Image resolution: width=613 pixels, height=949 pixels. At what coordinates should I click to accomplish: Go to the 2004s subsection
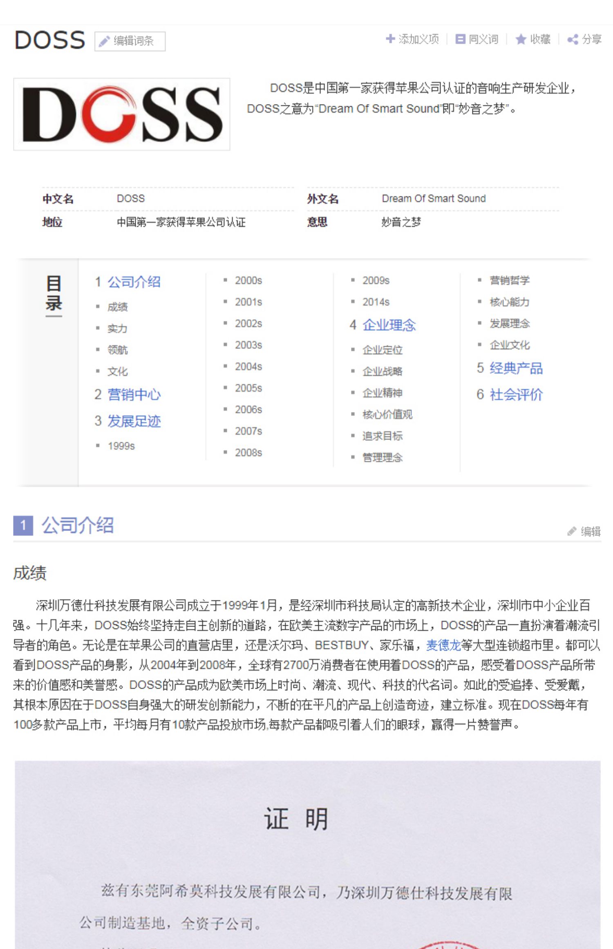click(x=248, y=366)
